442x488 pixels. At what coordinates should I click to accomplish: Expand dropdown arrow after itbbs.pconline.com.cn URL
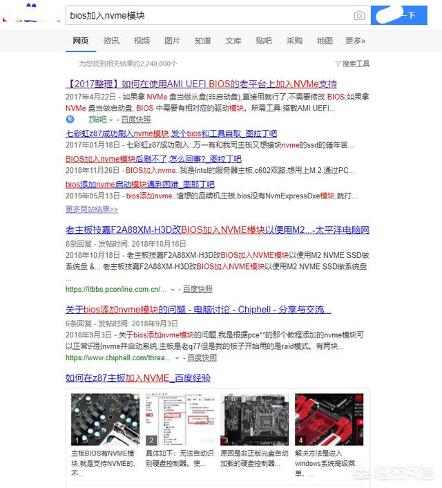coord(173,290)
